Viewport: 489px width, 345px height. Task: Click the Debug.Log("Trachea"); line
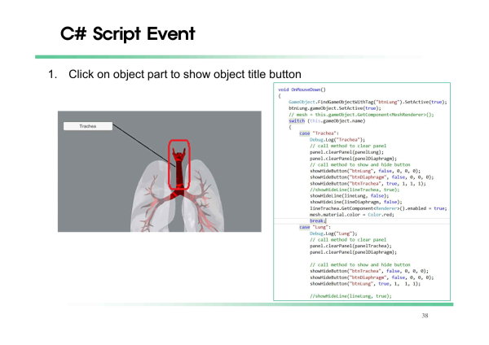point(337,140)
